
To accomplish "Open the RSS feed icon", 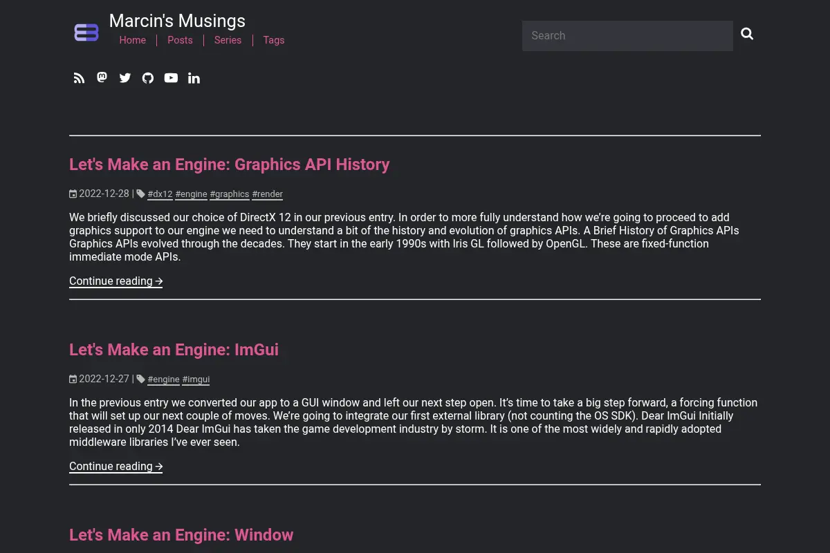I will coord(79,78).
